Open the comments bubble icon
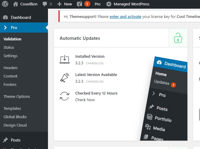 coord(45,4)
